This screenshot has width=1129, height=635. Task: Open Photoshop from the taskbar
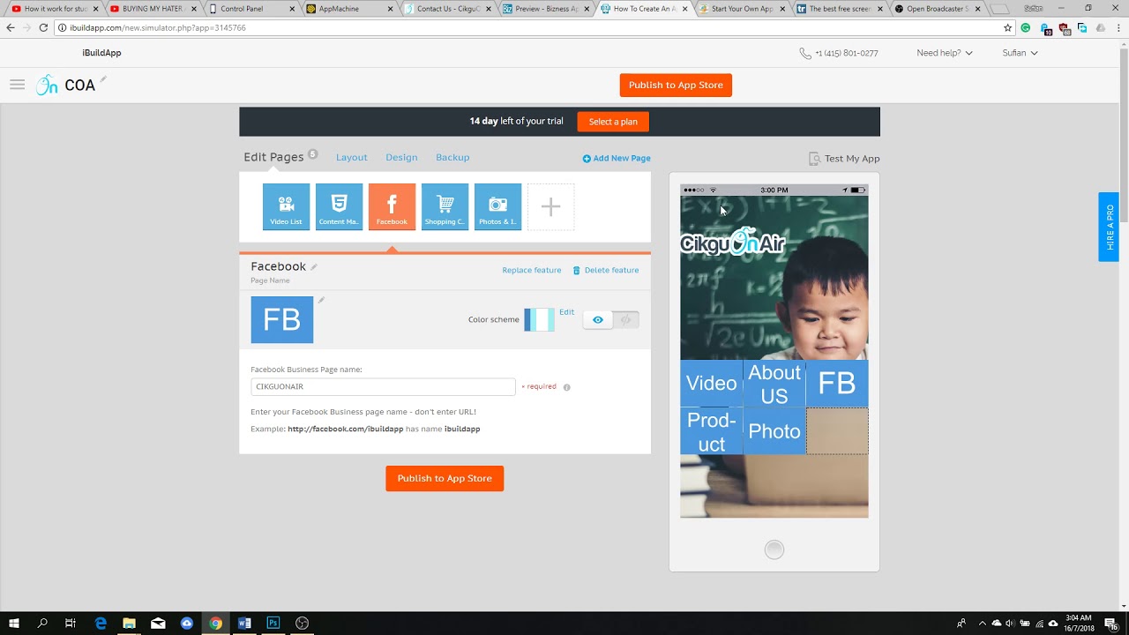[273, 623]
